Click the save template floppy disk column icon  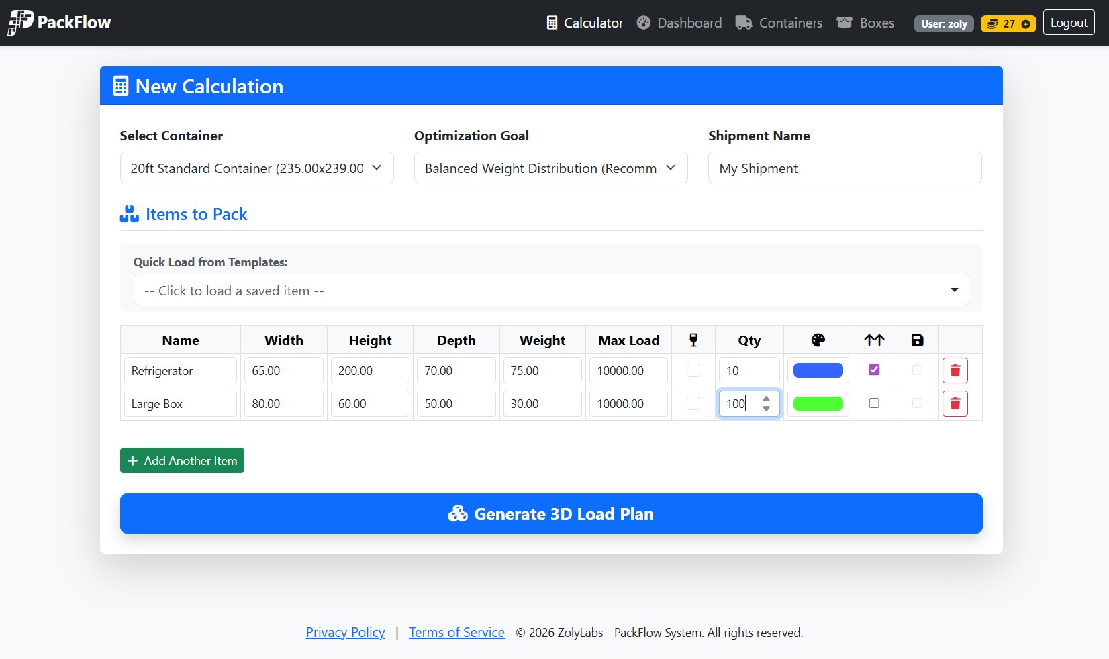click(917, 340)
